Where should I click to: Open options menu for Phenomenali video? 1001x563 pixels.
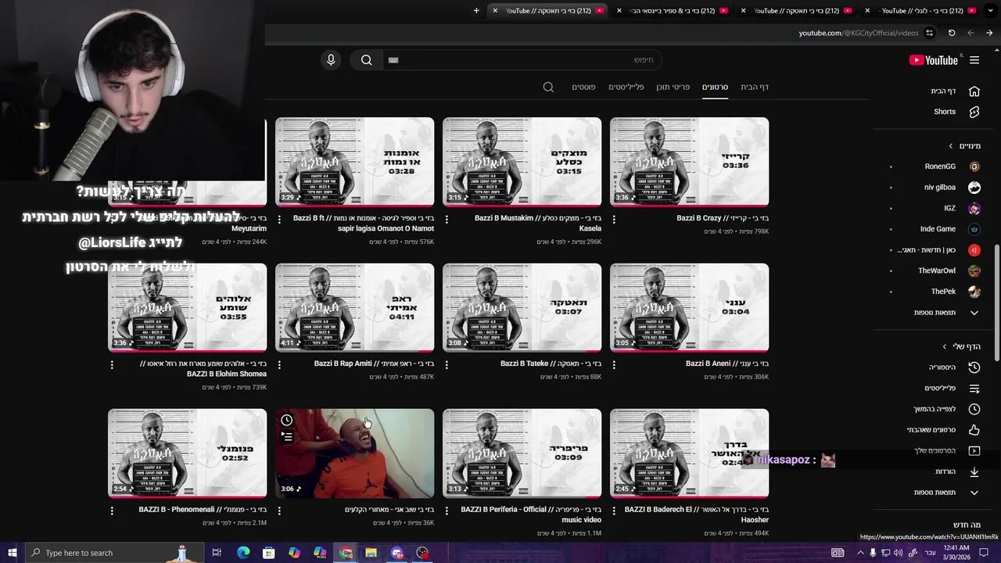(112, 511)
